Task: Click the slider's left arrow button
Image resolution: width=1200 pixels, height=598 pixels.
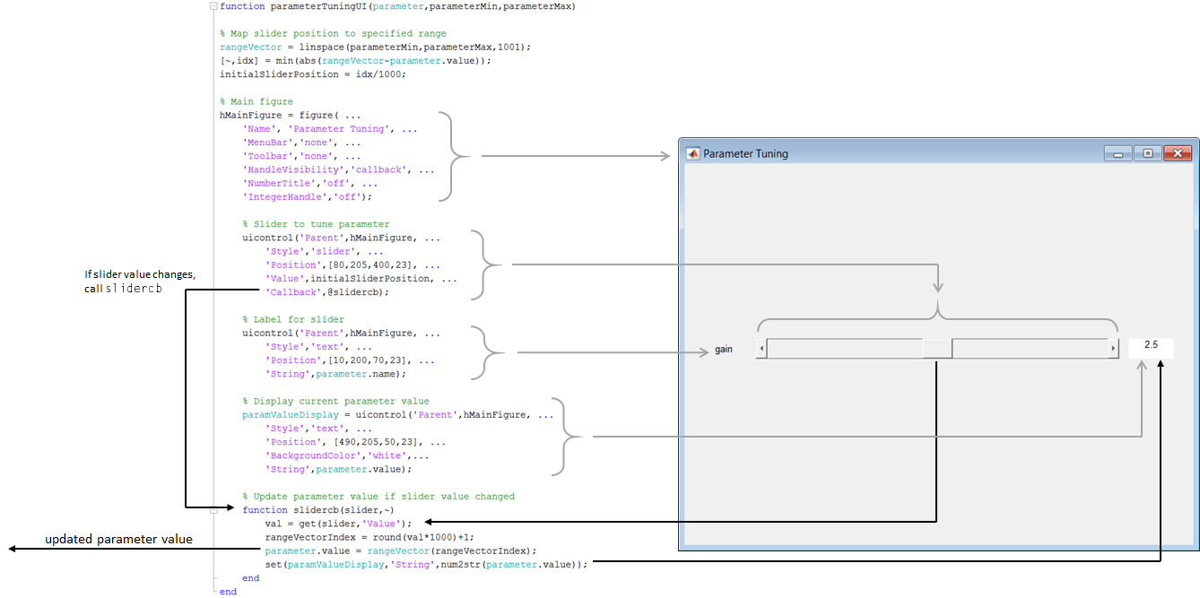Action: click(761, 349)
